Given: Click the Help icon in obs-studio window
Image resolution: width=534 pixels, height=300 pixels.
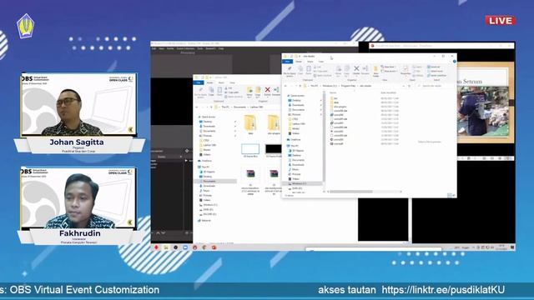Looking at the screenshot, I should pyautogui.click(x=454, y=62).
